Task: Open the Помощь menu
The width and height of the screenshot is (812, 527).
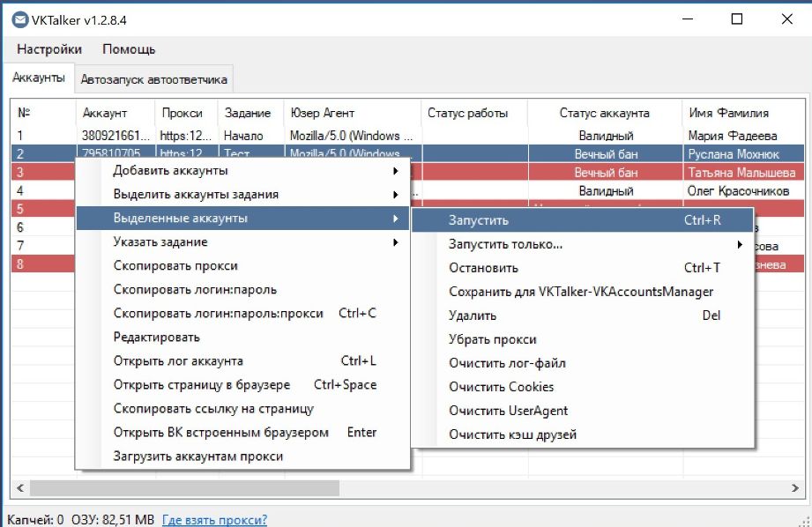Action: pyautogui.click(x=129, y=49)
